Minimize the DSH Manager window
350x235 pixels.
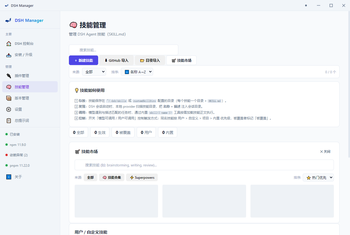click(319, 5)
